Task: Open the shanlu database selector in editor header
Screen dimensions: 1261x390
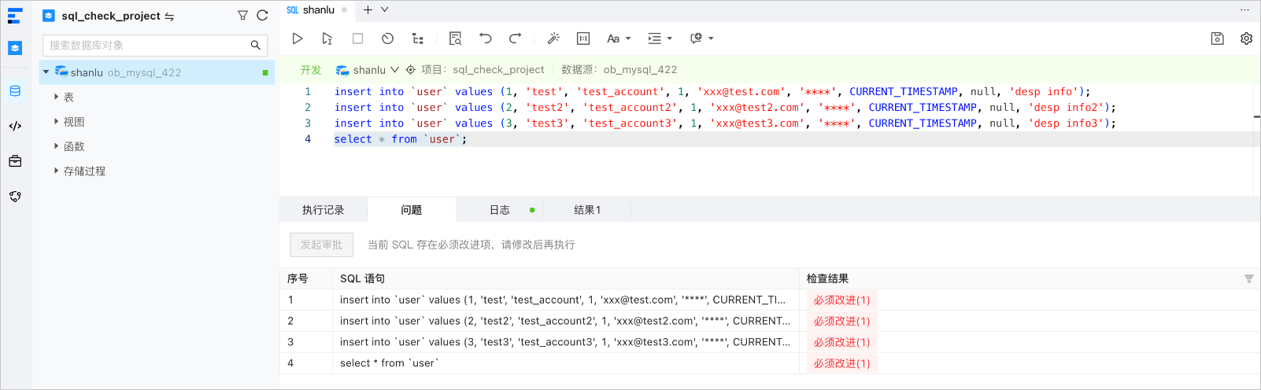Action: click(368, 70)
